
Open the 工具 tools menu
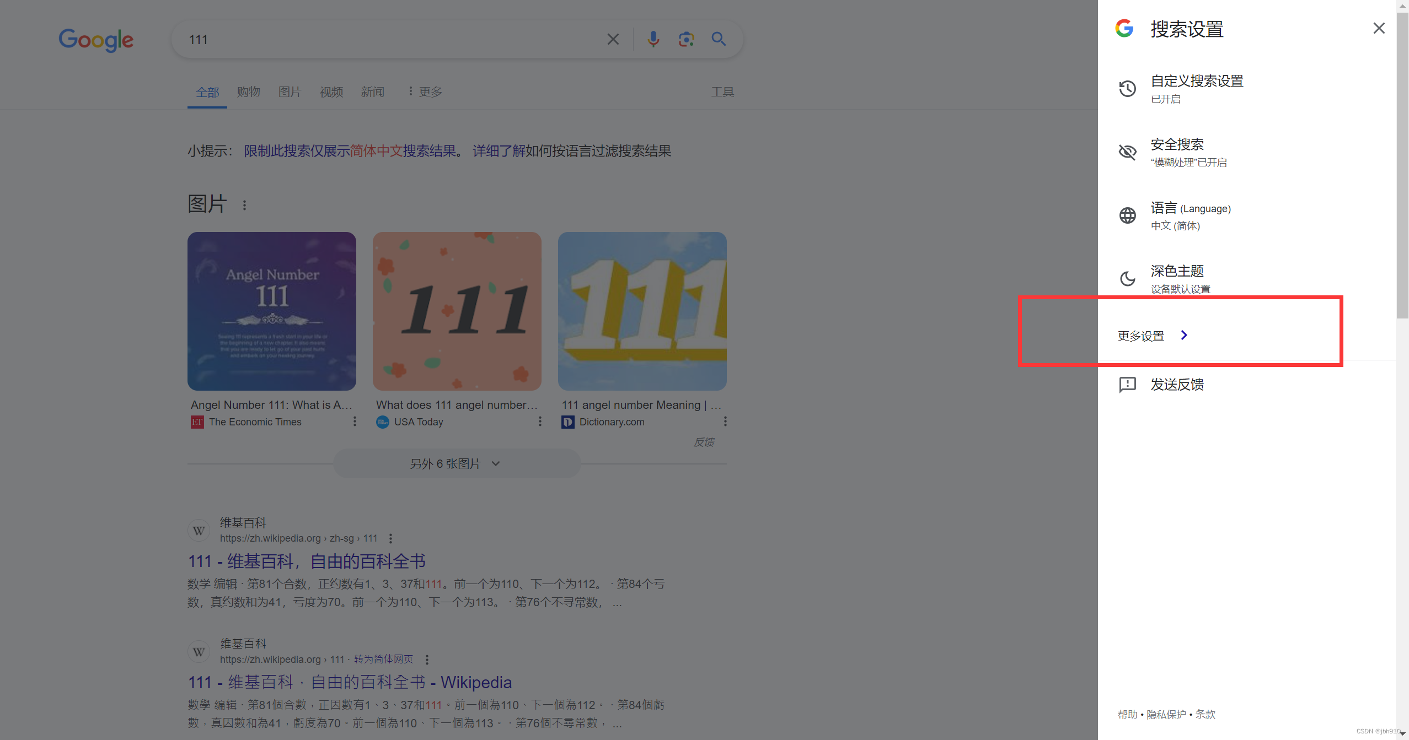(x=722, y=91)
